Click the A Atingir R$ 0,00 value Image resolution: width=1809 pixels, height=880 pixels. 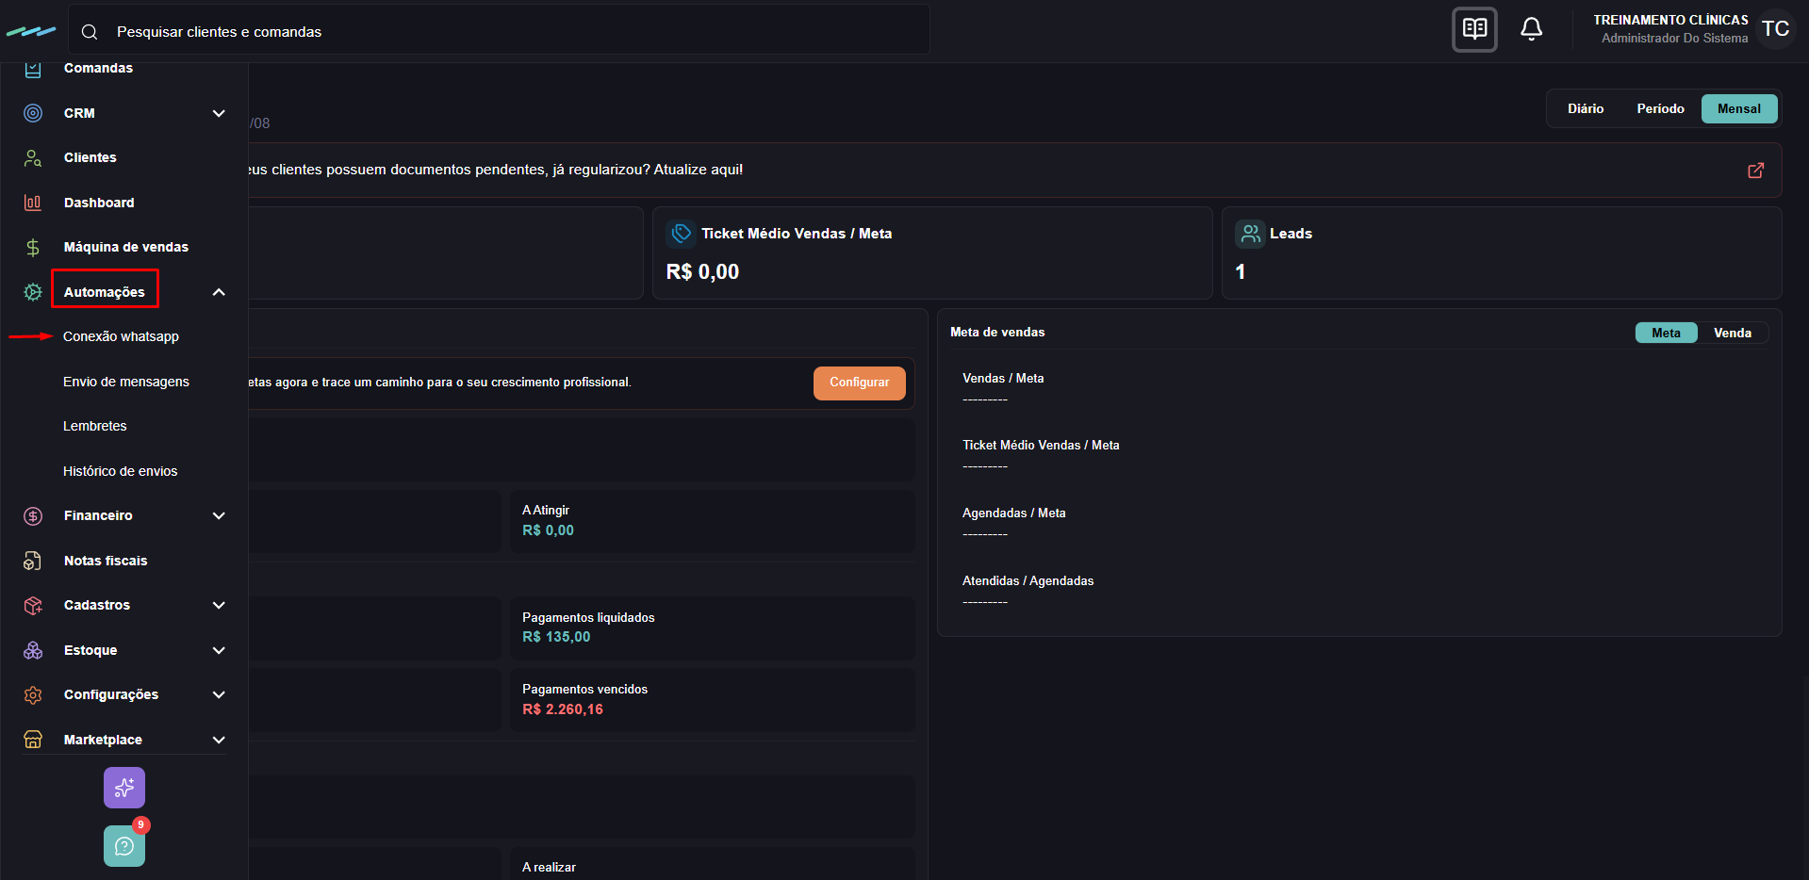(x=548, y=530)
